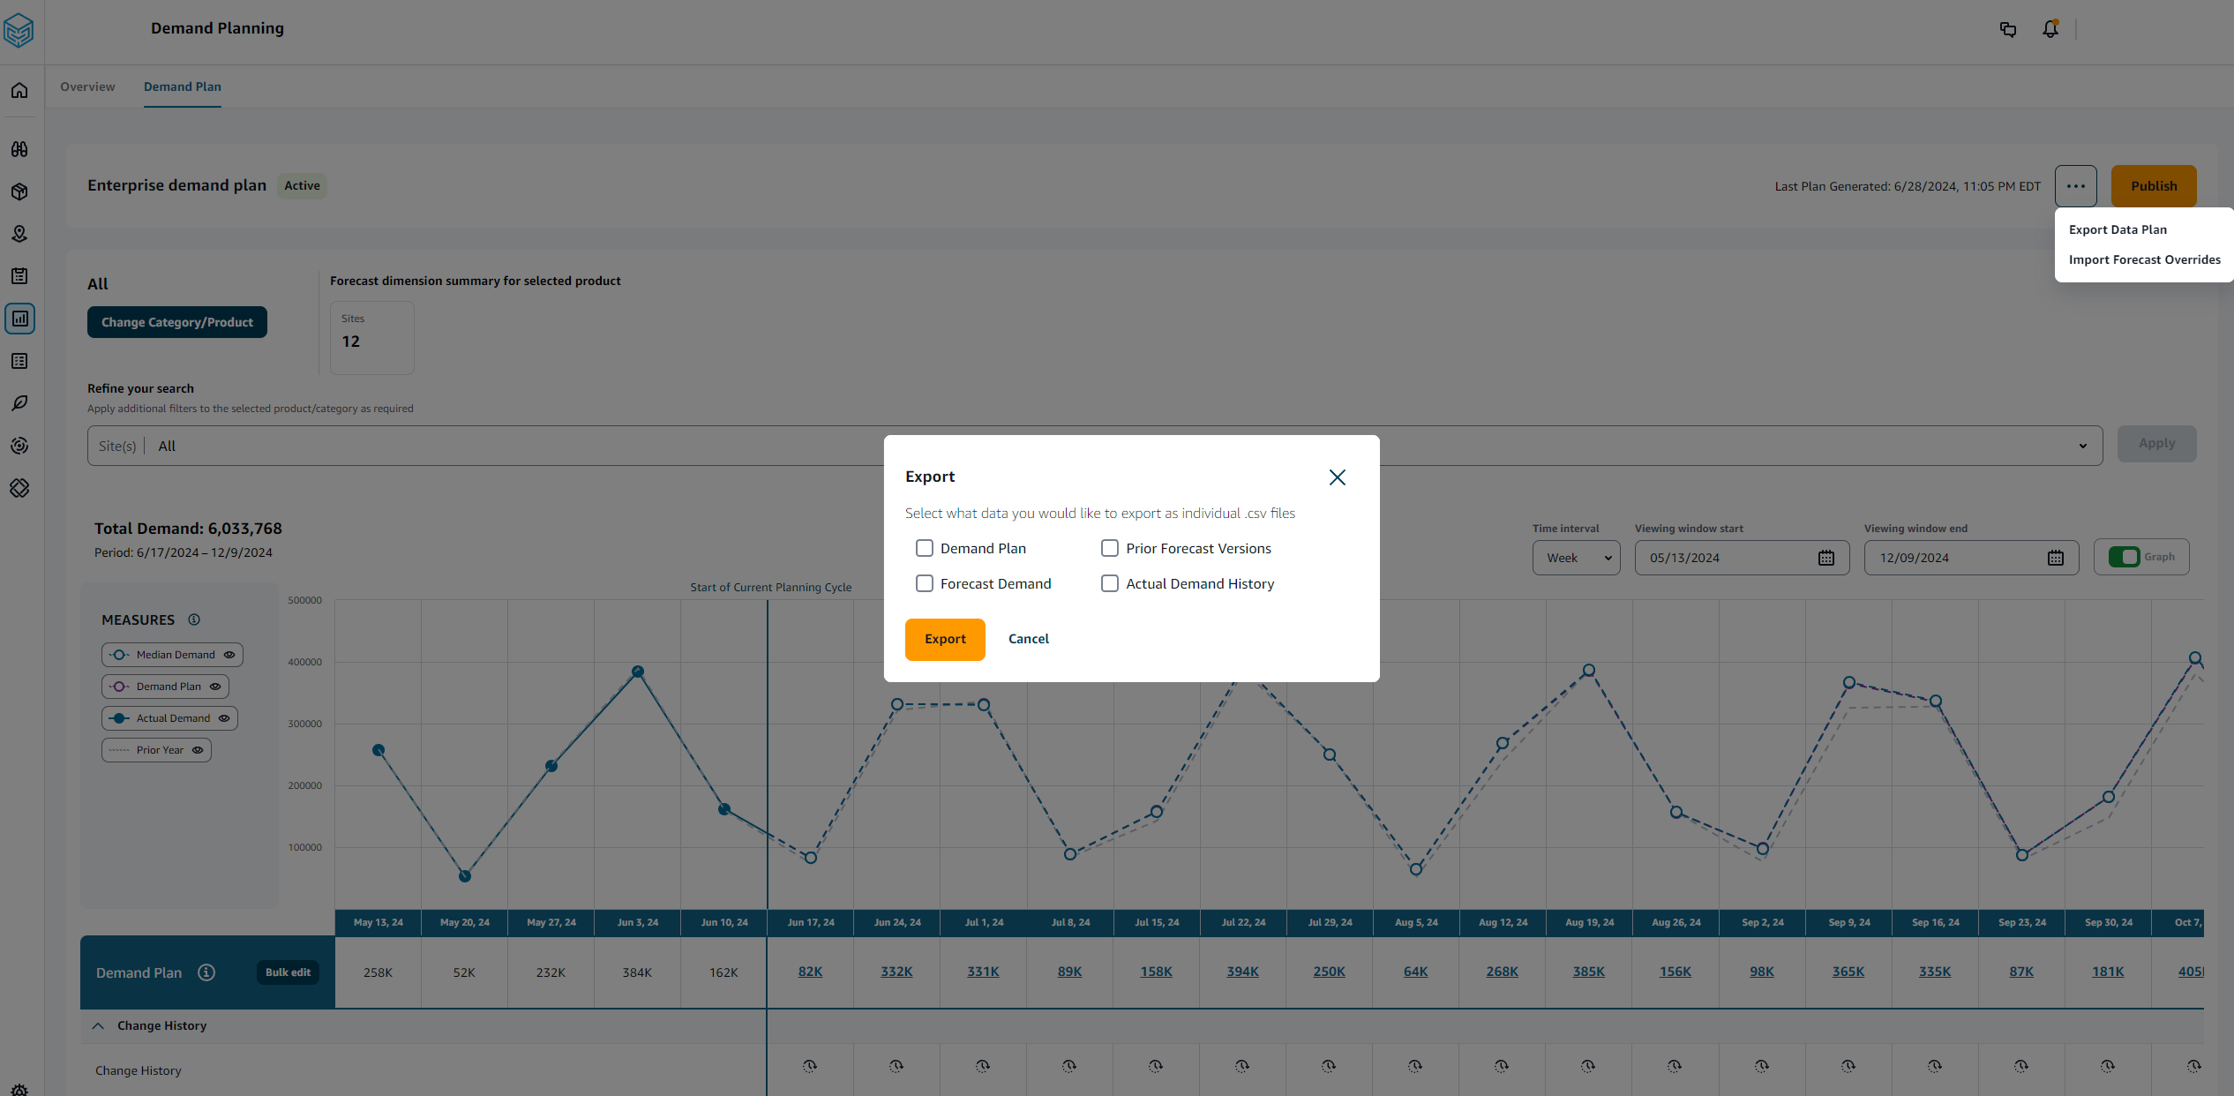Expand the Site(s) filter dropdown

2082,446
